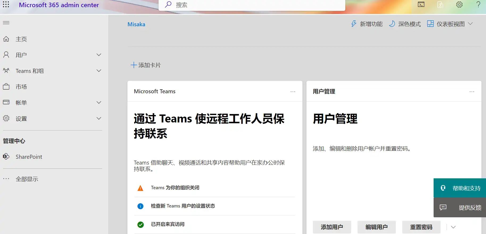This screenshot has height=234, width=486.
Task: Click the dashboard view grid icon
Action: (x=430, y=24)
